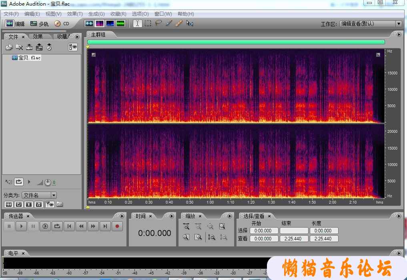The width and height of the screenshot is (407, 280).
Task: Toggle Show MIDI Files filter button
Action: [x=39, y=204]
